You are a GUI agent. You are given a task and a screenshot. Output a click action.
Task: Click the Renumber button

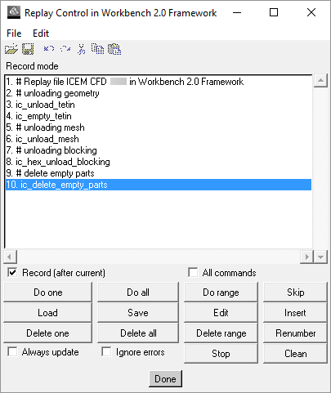pyautogui.click(x=295, y=333)
